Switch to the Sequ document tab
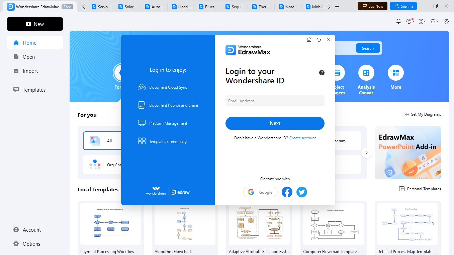The width and height of the screenshot is (454, 255). (235, 7)
